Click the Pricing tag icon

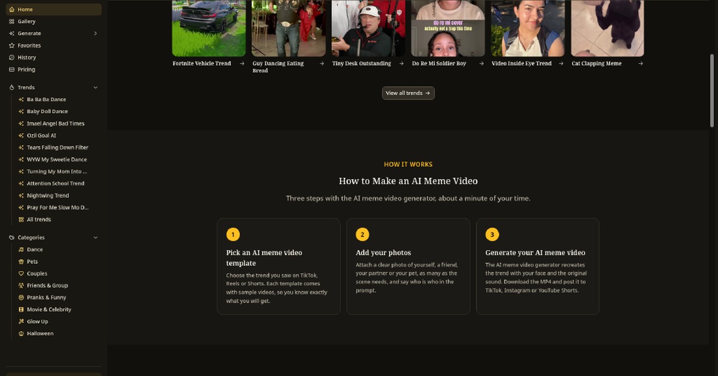pos(11,69)
